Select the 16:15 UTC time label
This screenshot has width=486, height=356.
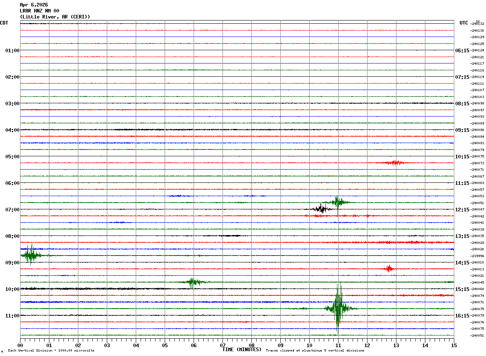(x=462, y=316)
